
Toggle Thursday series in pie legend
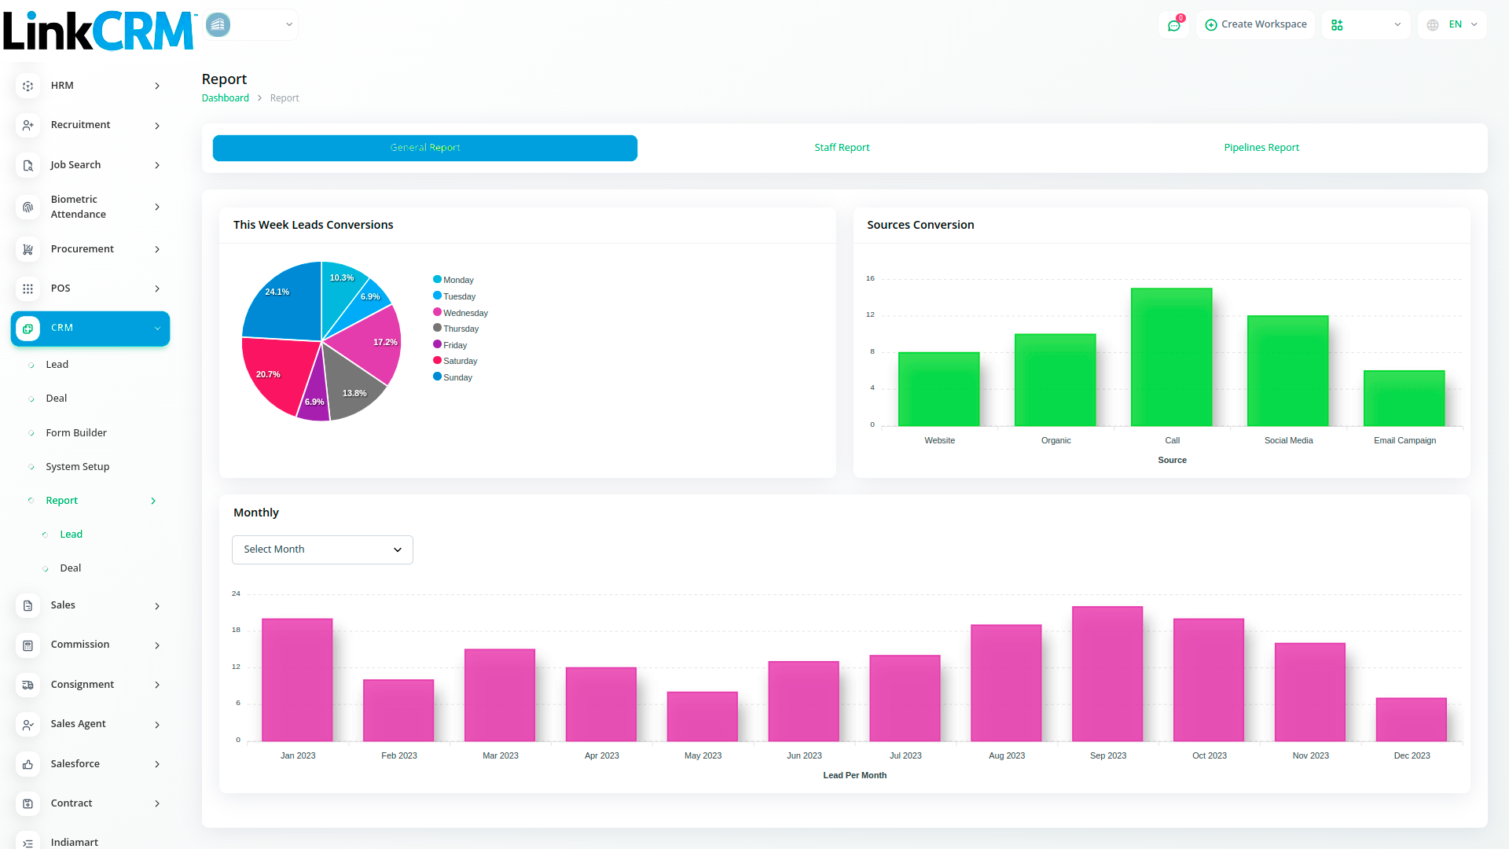coord(461,329)
